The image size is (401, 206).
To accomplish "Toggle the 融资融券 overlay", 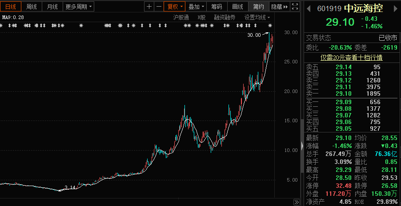I will (224, 17).
